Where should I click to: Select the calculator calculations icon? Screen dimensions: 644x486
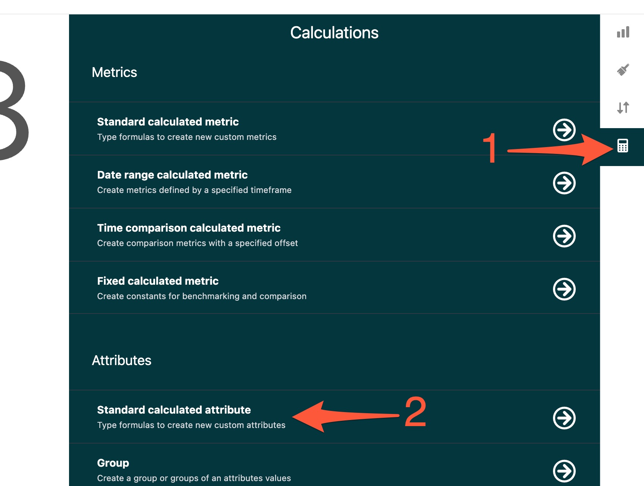(623, 146)
